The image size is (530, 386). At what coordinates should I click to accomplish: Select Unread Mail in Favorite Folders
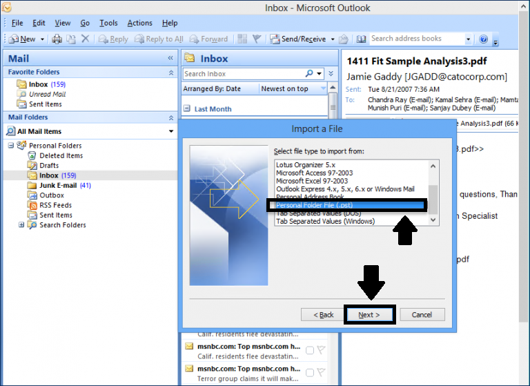tap(41, 94)
